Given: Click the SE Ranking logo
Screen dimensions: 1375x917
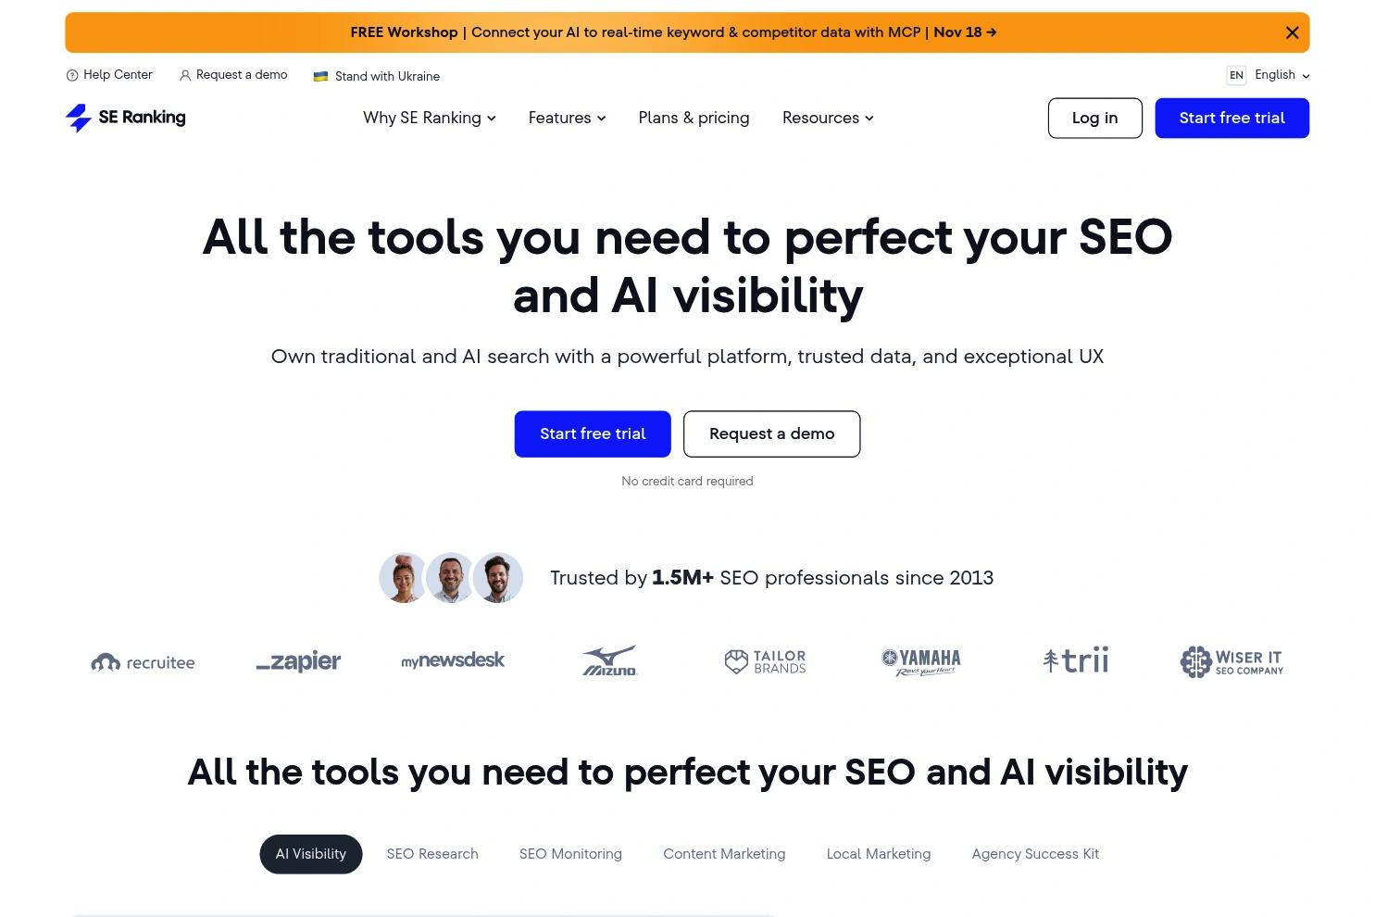Looking at the screenshot, I should pyautogui.click(x=126, y=118).
